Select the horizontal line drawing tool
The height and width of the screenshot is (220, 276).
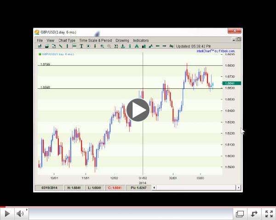click(x=74, y=46)
